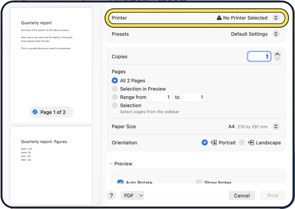Screen dimensions: 295x209
Task: Toggle the Page 1 of 2 checkmark
Action: coord(35,112)
